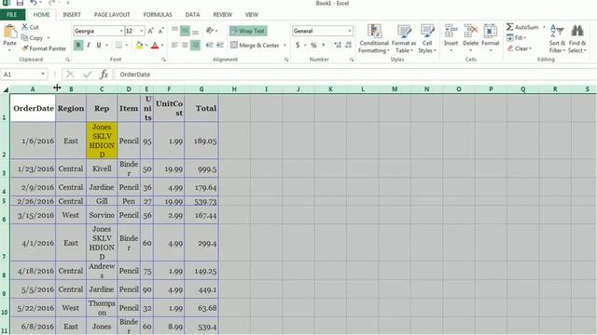Viewport: 597px width, 335px height.
Task: Click the Delete cells icon
Action: (x=470, y=31)
